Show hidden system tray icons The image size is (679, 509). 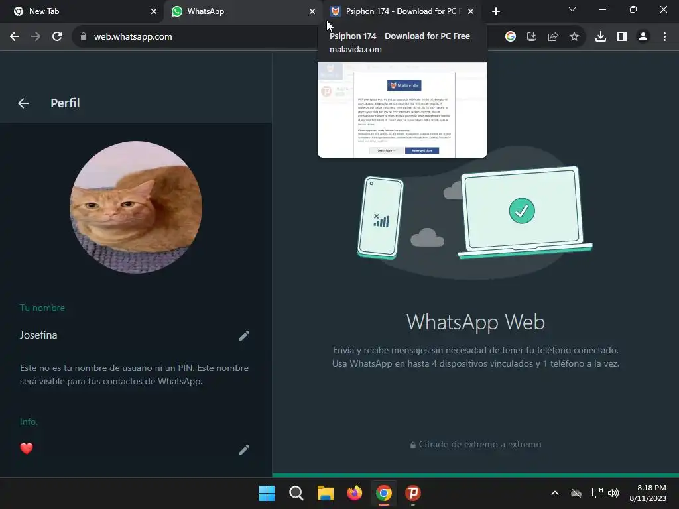click(555, 493)
